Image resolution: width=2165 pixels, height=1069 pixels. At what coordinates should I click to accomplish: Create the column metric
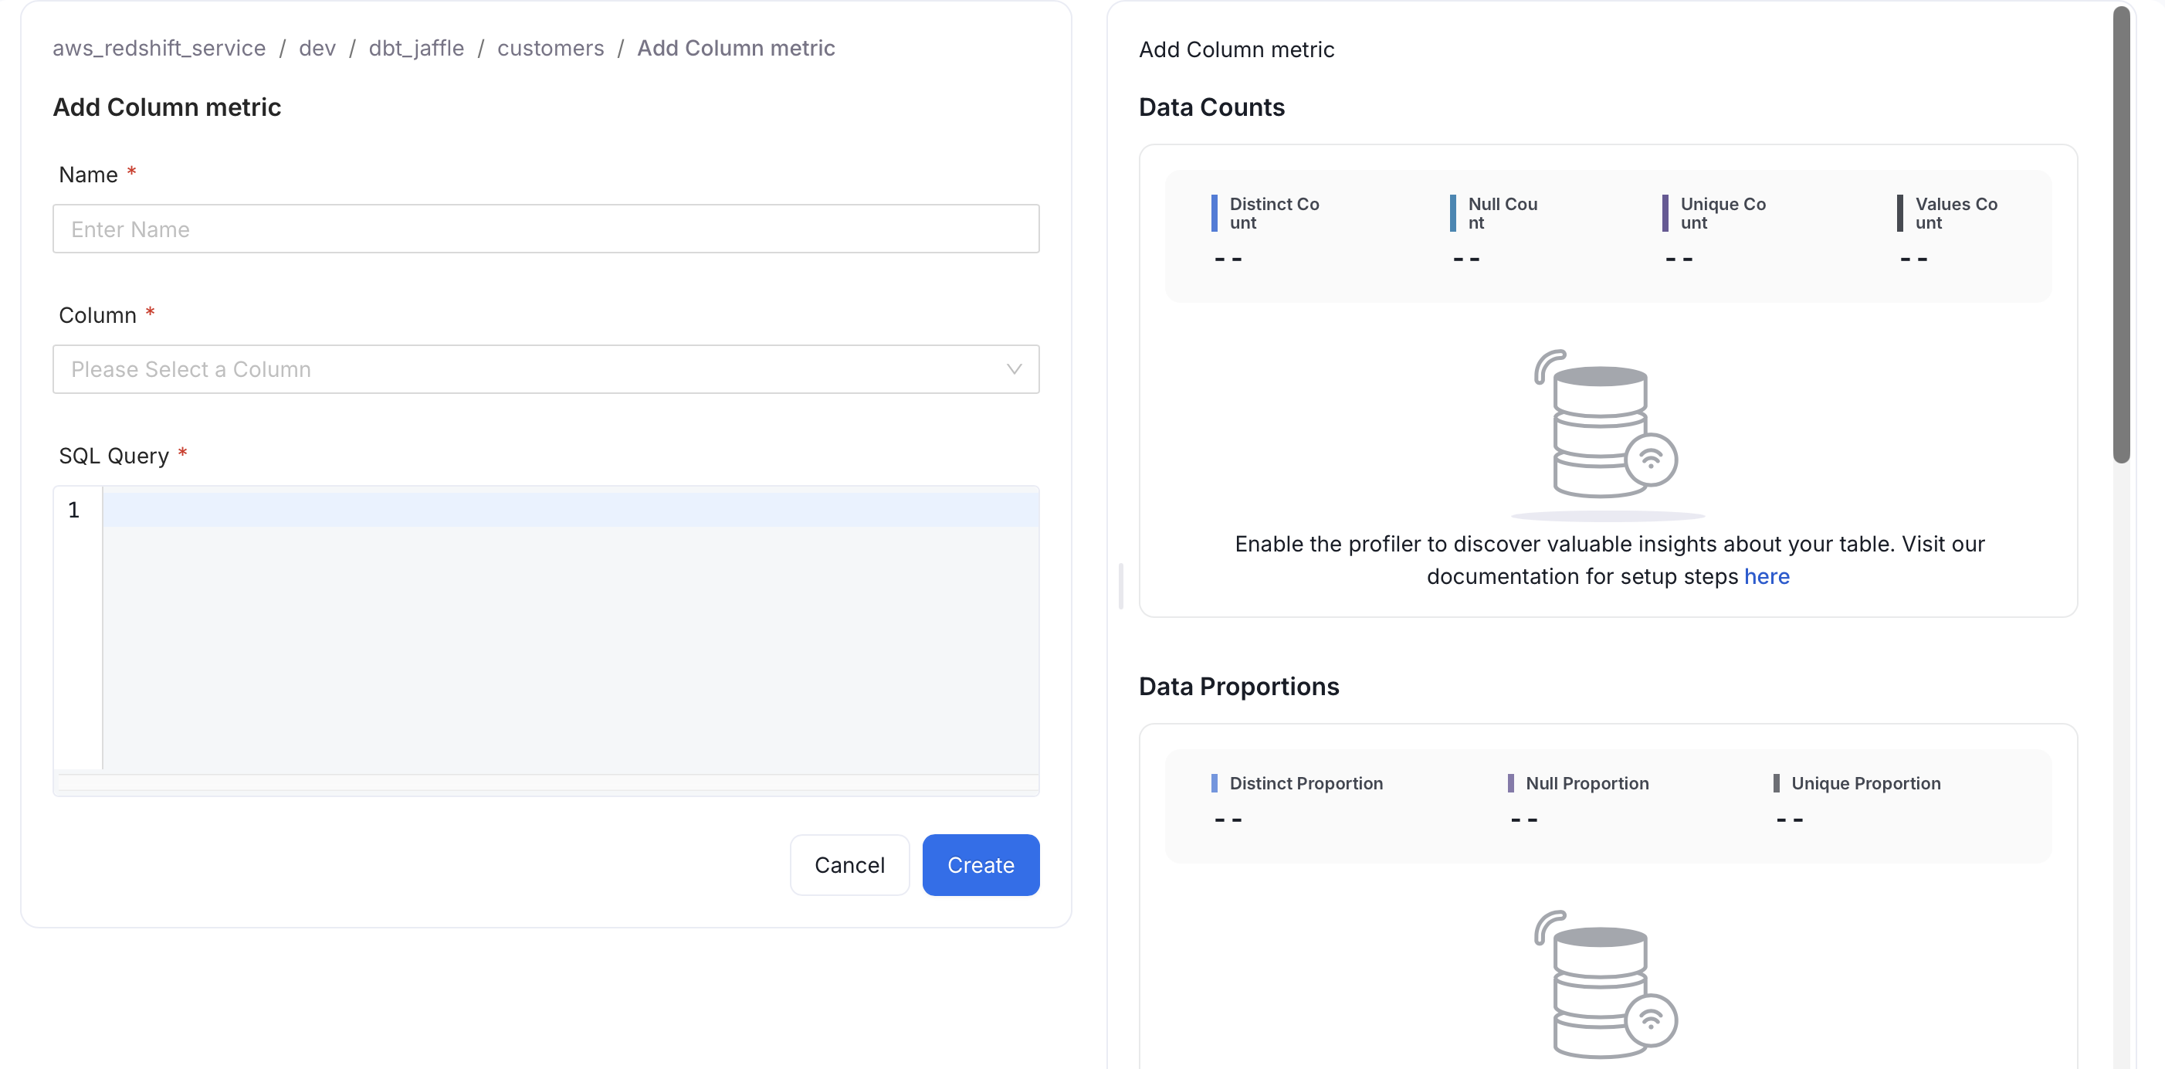click(x=980, y=864)
